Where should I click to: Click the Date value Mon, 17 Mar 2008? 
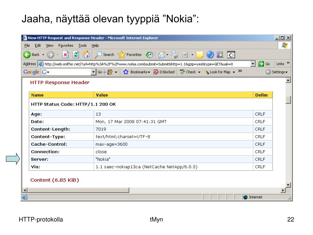click(131, 122)
